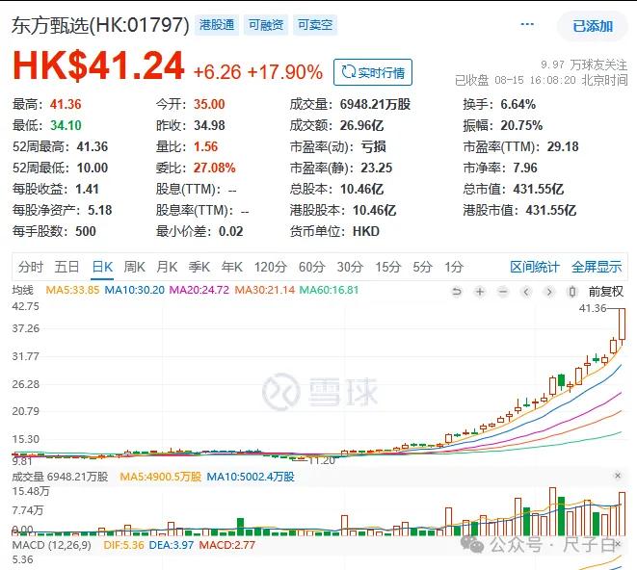The height and width of the screenshot is (570, 637).
Task: Switch to the 五日 chart tab
Action: [66, 267]
